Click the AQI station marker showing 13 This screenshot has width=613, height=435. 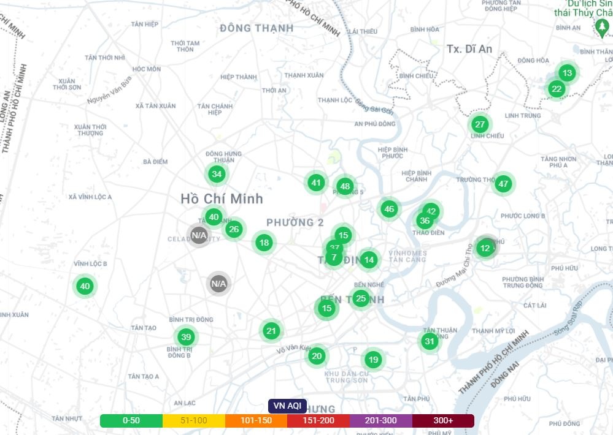click(567, 74)
